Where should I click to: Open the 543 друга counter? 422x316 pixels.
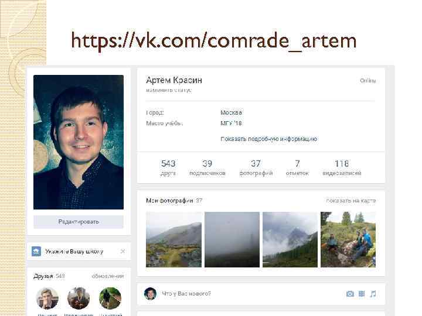[x=168, y=168]
